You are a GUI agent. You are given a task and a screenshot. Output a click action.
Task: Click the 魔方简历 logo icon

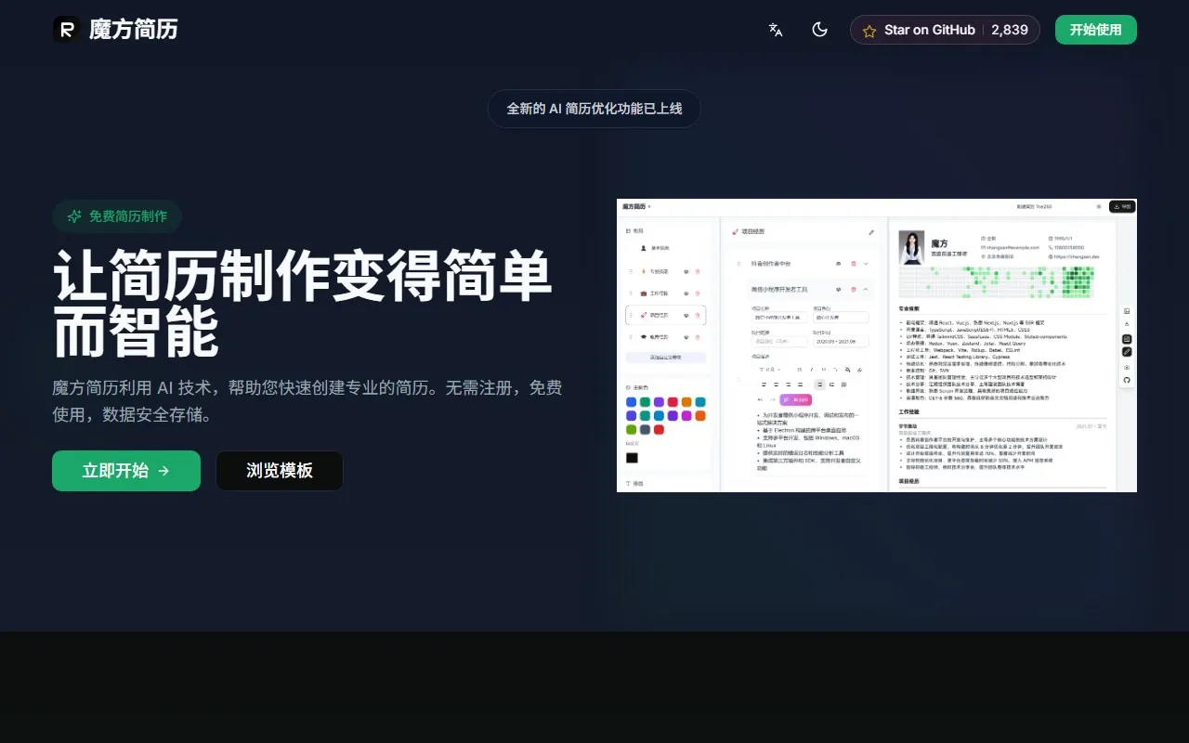click(66, 30)
